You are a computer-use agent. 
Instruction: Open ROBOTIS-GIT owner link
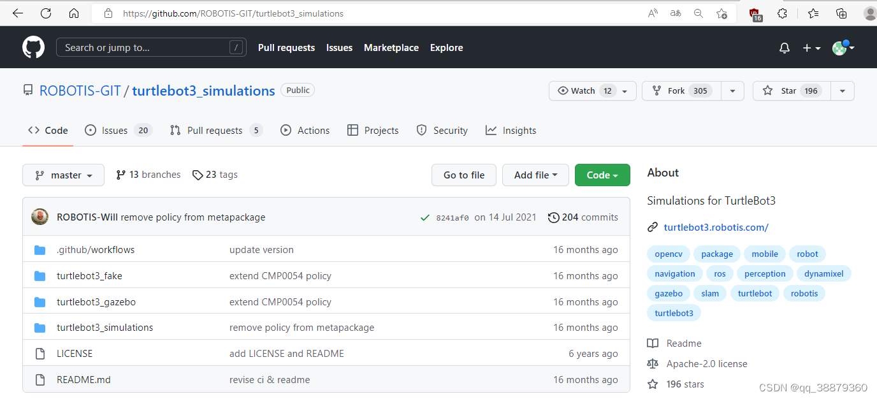click(x=80, y=91)
